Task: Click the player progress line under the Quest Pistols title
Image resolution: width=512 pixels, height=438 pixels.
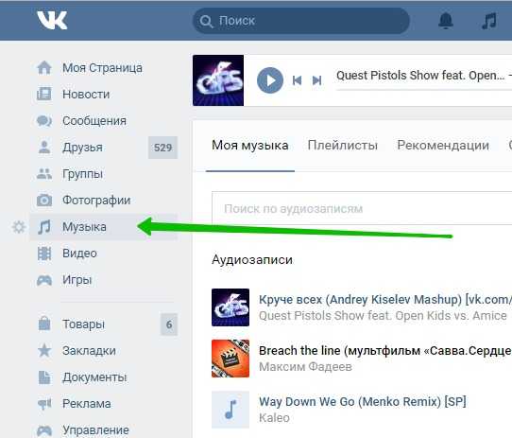Action: point(424,89)
